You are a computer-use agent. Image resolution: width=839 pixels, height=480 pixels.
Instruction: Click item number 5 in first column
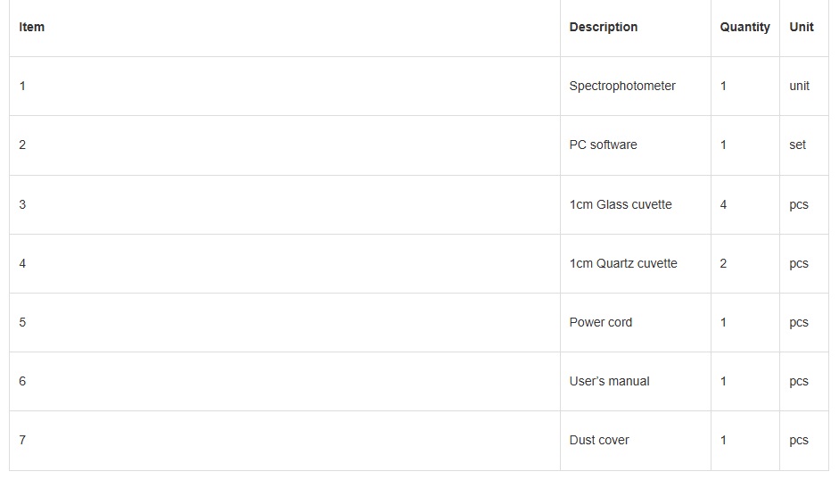tap(22, 322)
